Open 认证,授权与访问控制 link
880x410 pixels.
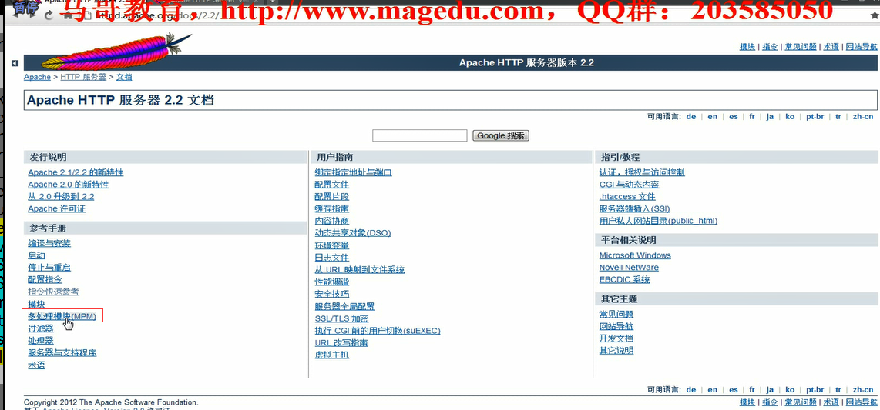pos(642,172)
